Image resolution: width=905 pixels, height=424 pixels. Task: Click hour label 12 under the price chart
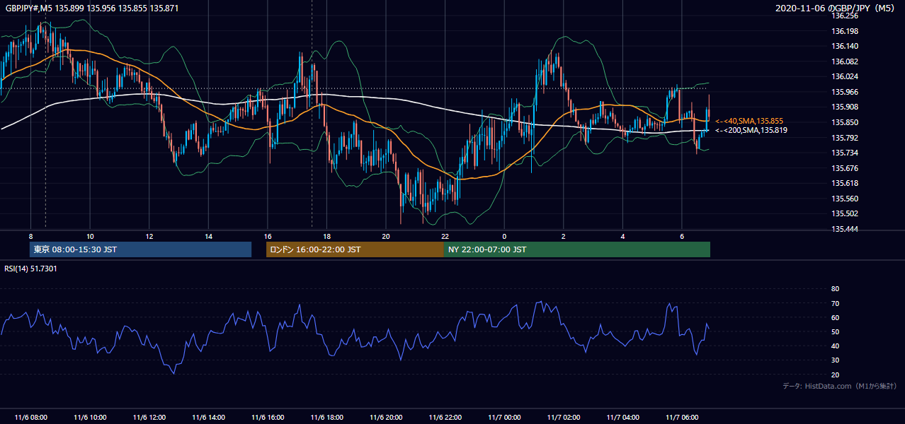[149, 236]
